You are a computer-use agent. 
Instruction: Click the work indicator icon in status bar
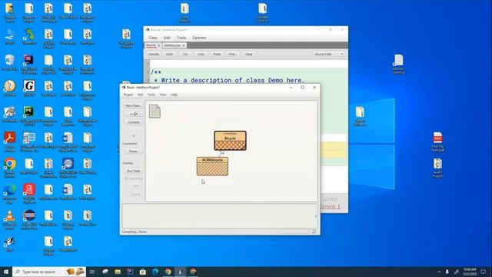pyautogui.click(x=314, y=232)
